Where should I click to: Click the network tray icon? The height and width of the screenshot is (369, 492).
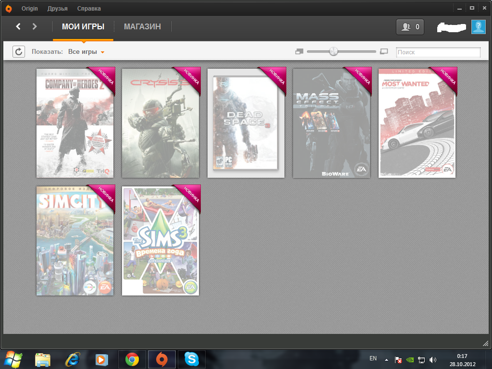(x=421, y=360)
